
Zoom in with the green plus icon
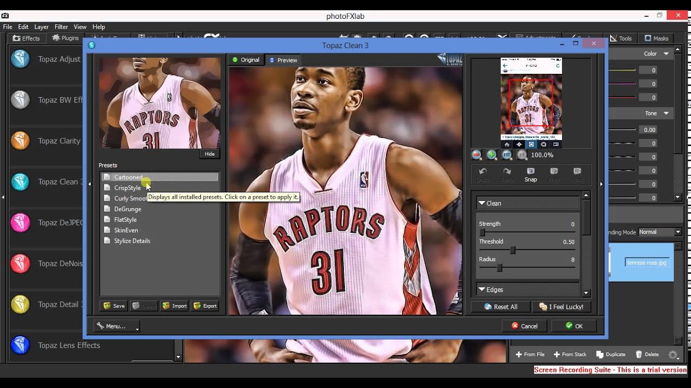(491, 155)
